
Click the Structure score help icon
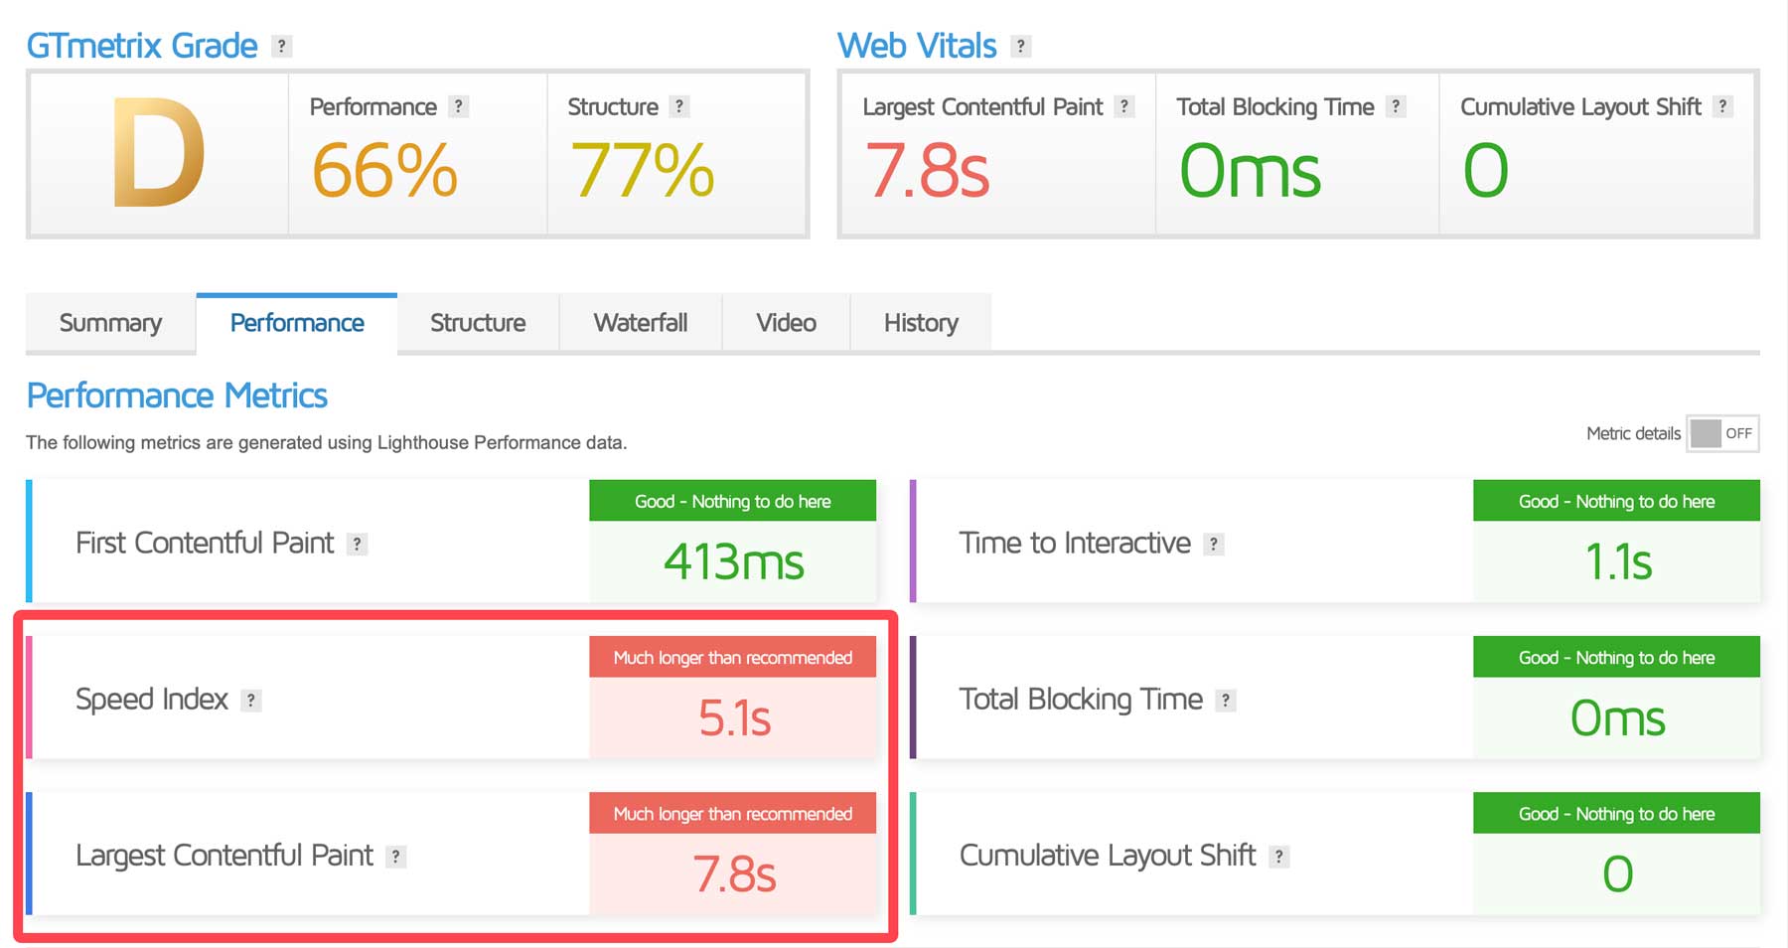[678, 106]
